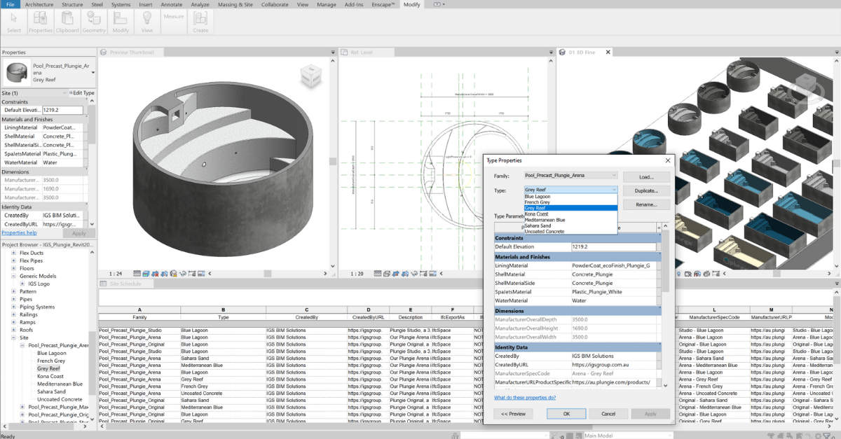The width and height of the screenshot is (841, 439).
Task: Switch to the Architecture ribbon tab
Action: (x=39, y=4)
